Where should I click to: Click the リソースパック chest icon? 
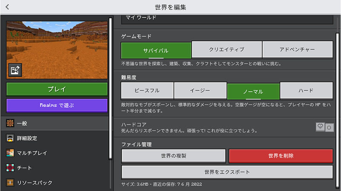click(10, 183)
